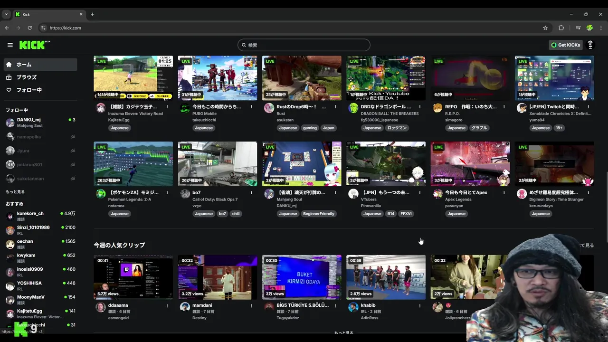Open Mahjong Soul stream thumbnail
The height and width of the screenshot is (342, 608).
[302, 163]
